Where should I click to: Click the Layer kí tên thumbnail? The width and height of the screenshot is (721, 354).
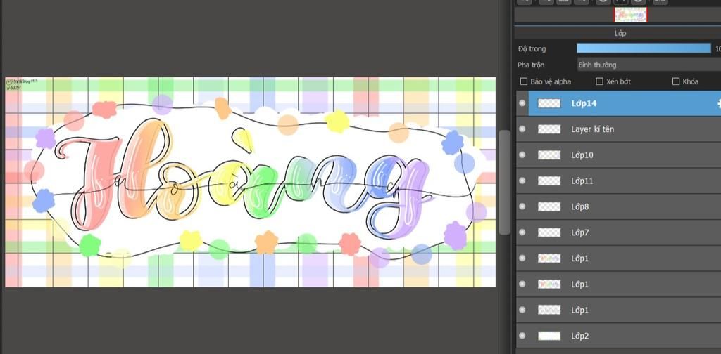click(549, 129)
